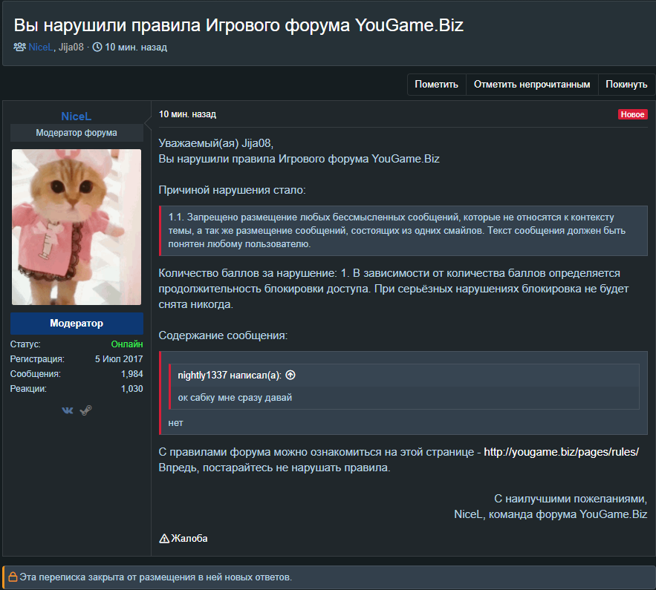Click Jija08 in the participants list
This screenshot has width=656, height=590.
pyautogui.click(x=71, y=47)
